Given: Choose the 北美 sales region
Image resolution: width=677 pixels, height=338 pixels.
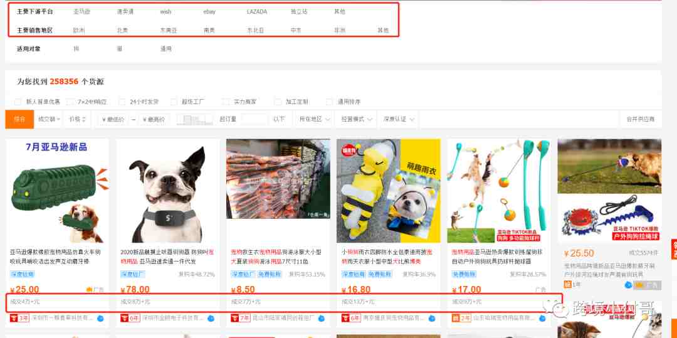Looking at the screenshot, I should [x=122, y=30].
